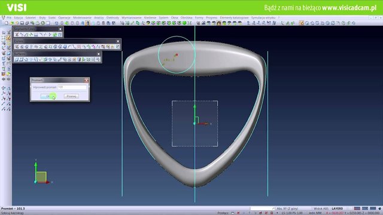The height and width of the screenshot is (215, 383).
Task: Click the LS: 1.00 PS: 1.00 entry
Action: point(292,213)
